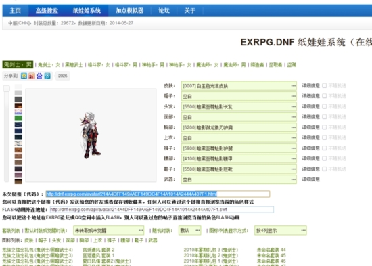Toggle 不随机选 checkbox for 裤子 row
This screenshot has width=372, height=266.
(324, 148)
